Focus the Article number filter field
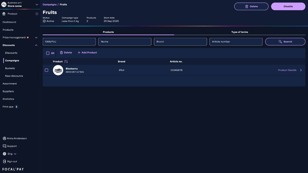 236,41
